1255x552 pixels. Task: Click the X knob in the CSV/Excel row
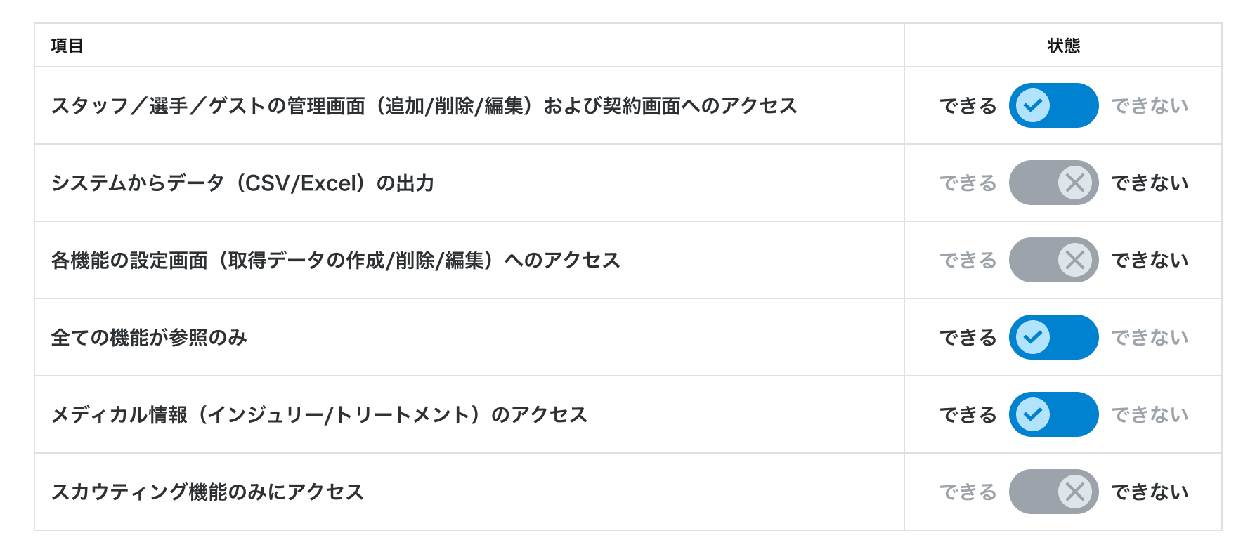coord(1075,183)
